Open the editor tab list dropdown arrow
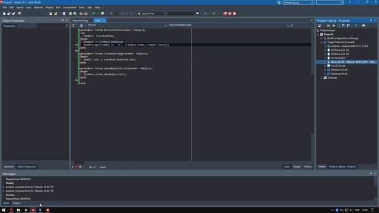Image resolution: width=379 pixels, height=213 pixels. [311, 21]
